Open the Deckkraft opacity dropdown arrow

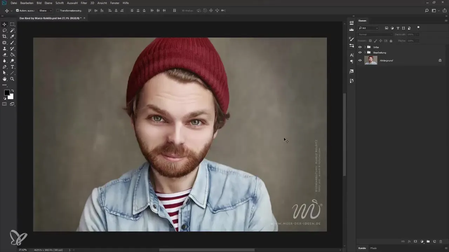[x=417, y=34]
